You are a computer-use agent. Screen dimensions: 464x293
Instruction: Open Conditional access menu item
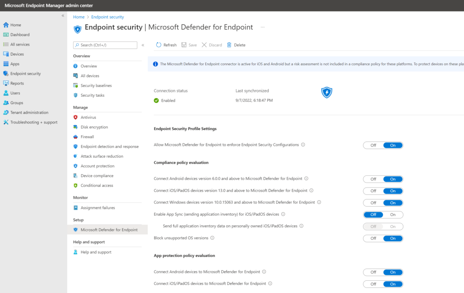(97, 185)
